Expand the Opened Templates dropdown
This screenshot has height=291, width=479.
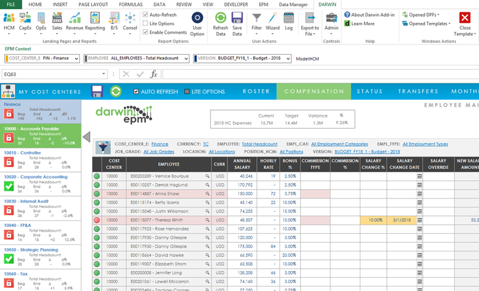tap(427, 23)
